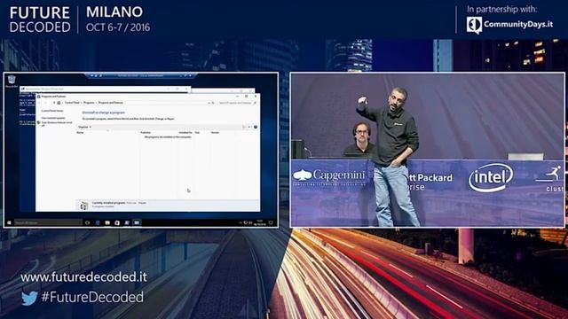The image size is (568, 319).
Task: Launch Edge browser from taskbar
Action: coord(98,222)
